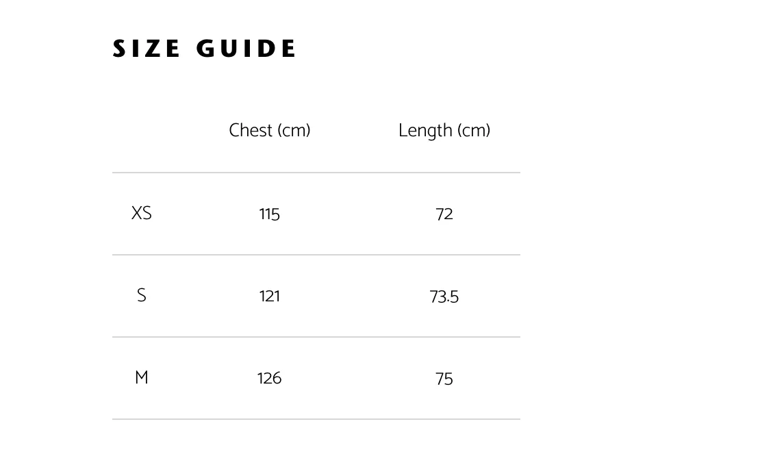Click the XS size row label
The width and height of the screenshot is (760, 463).
pyautogui.click(x=142, y=213)
